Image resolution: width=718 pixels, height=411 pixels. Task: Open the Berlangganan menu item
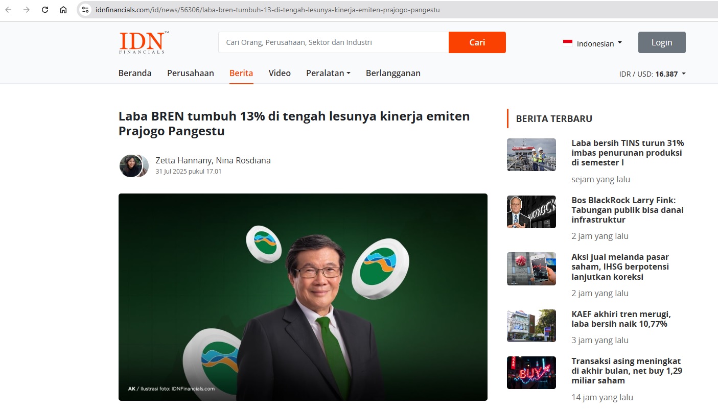(393, 73)
